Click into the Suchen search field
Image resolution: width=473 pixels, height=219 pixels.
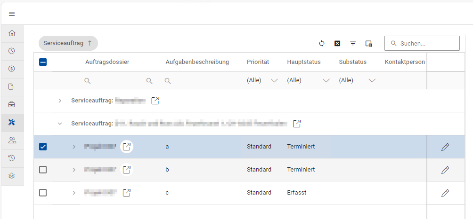(426, 43)
